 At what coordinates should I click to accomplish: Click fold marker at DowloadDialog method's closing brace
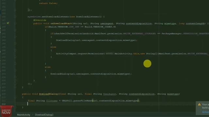click(15, 107)
